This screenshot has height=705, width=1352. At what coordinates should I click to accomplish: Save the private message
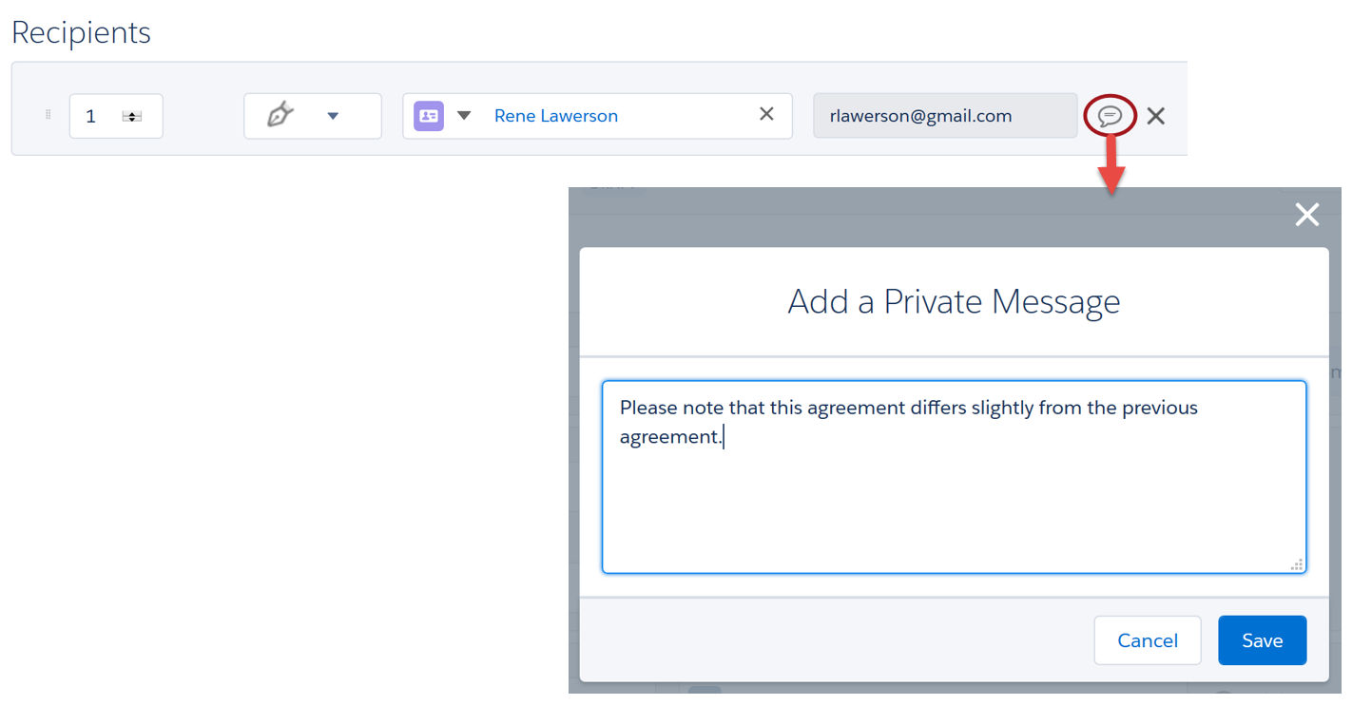coord(1262,639)
